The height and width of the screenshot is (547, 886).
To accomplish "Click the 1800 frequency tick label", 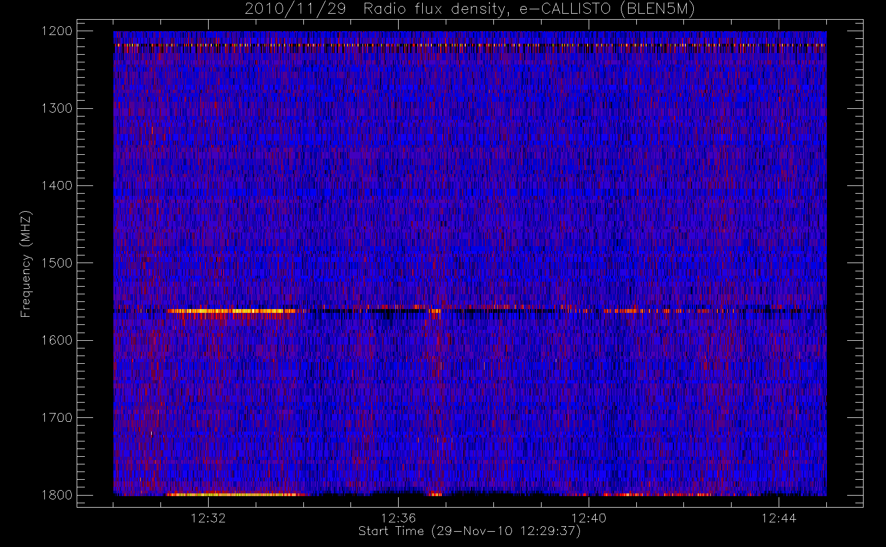I will [57, 495].
